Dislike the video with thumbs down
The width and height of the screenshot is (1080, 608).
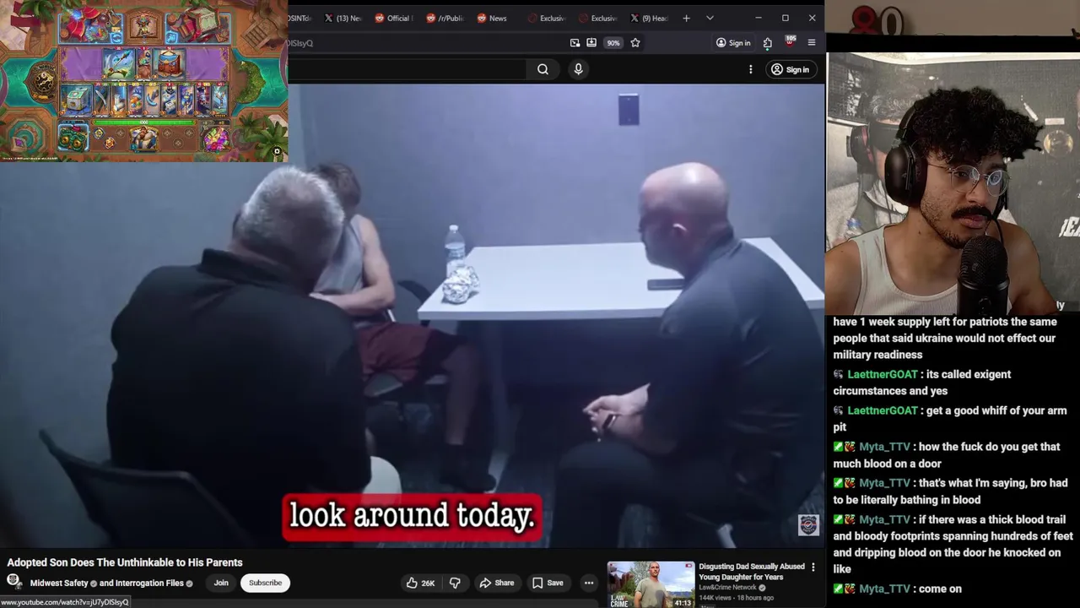(x=455, y=583)
